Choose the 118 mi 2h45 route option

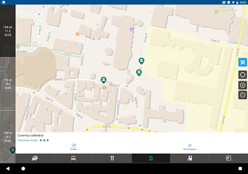(8, 84)
